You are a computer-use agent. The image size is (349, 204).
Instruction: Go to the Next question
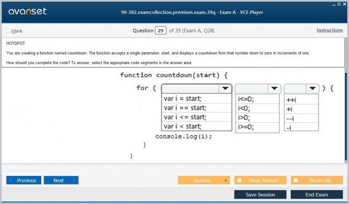(61, 180)
